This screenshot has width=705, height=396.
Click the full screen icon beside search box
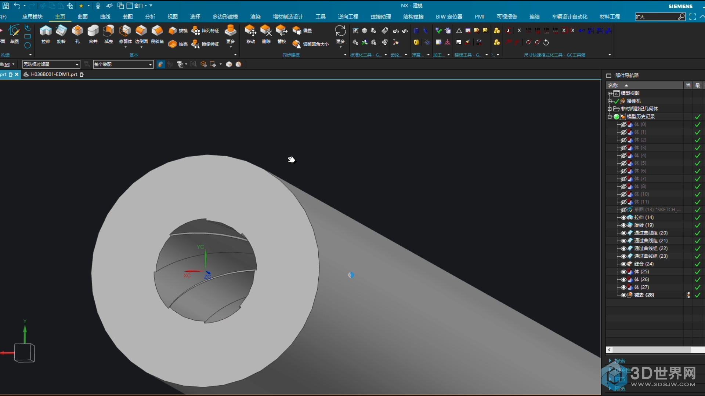coord(693,17)
